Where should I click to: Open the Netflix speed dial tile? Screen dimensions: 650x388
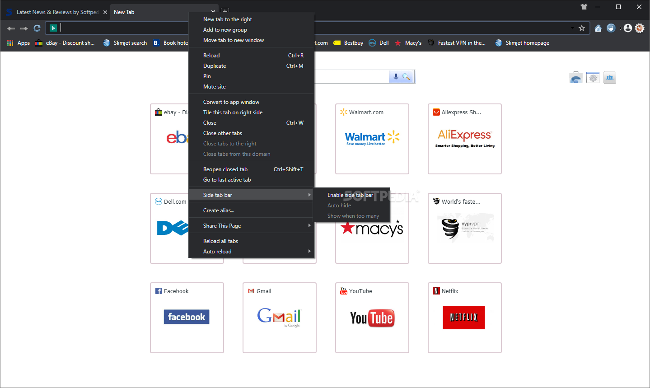click(465, 318)
